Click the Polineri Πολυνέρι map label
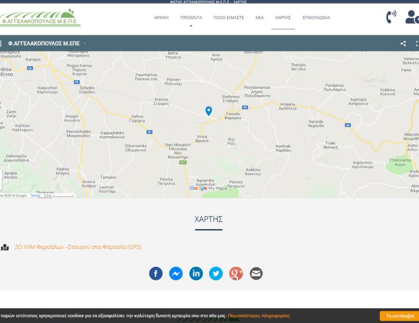419x323 pixels. coord(174,81)
